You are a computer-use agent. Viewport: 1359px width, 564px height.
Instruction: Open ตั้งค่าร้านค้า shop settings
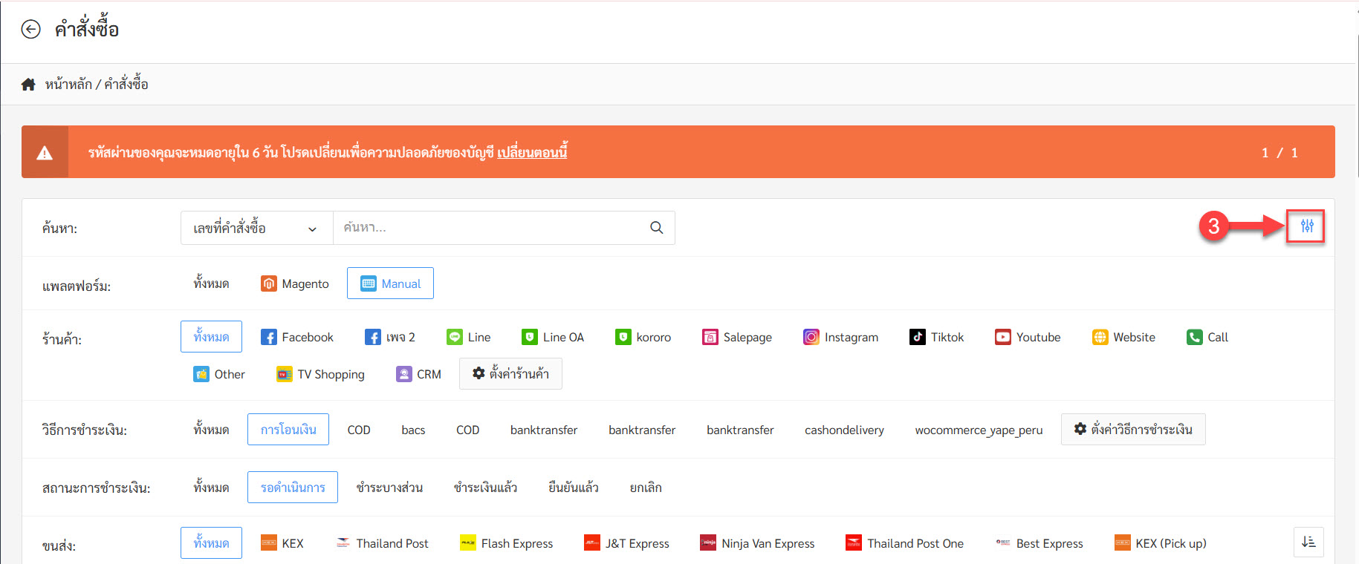pos(510,374)
